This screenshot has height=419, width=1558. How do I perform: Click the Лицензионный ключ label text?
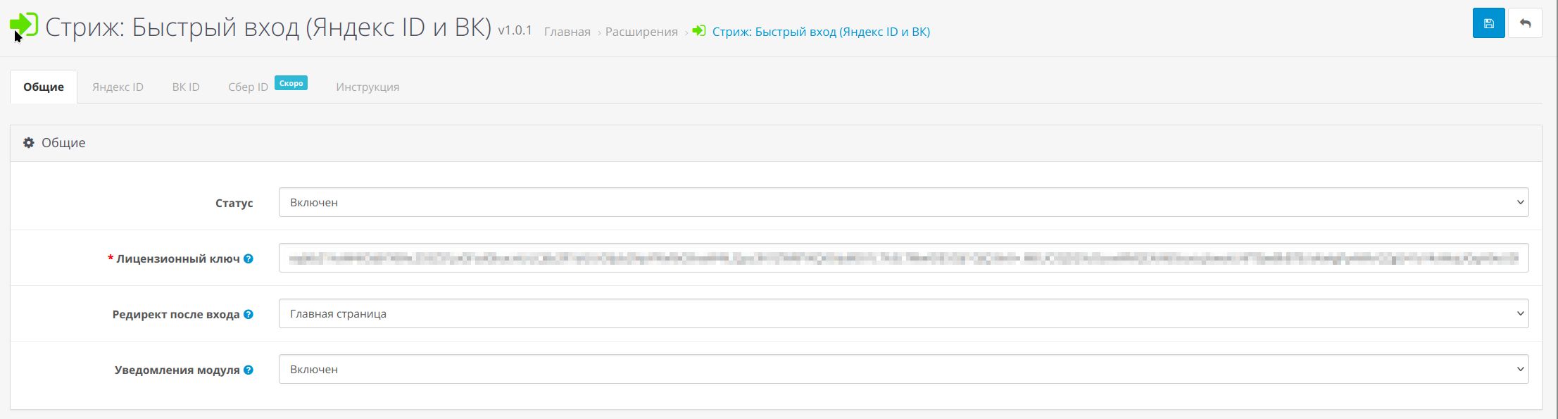[x=178, y=258]
